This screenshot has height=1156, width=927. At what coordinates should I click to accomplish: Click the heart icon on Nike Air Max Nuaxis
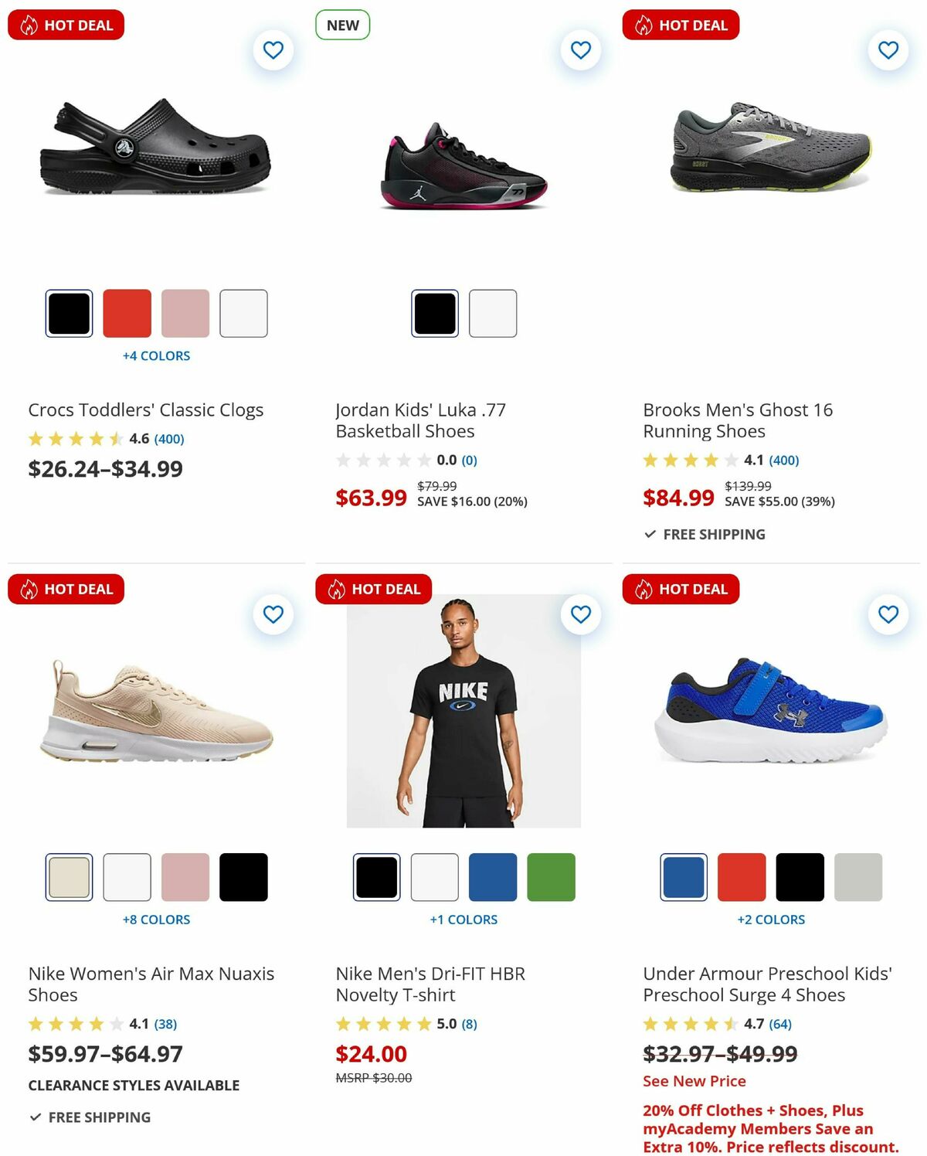pyautogui.click(x=272, y=614)
